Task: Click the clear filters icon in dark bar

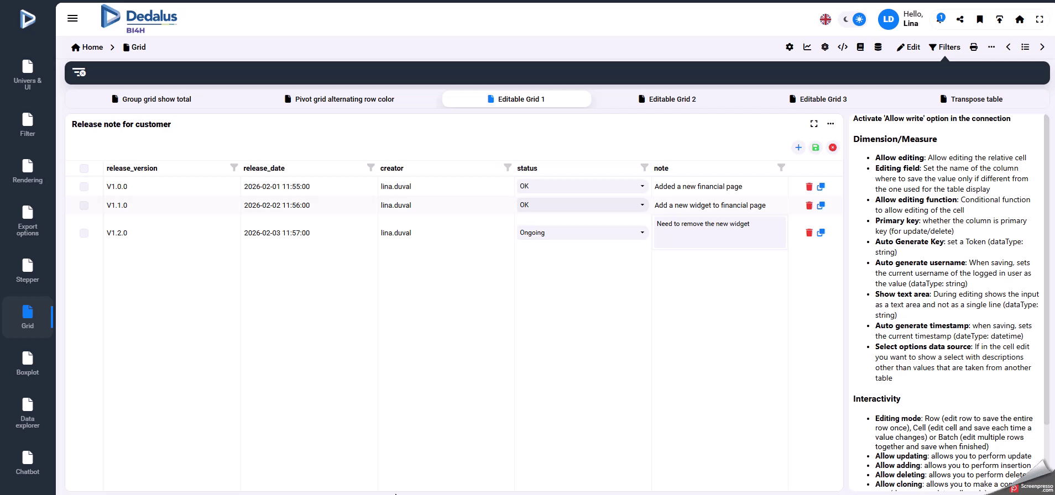Action: pyautogui.click(x=79, y=72)
